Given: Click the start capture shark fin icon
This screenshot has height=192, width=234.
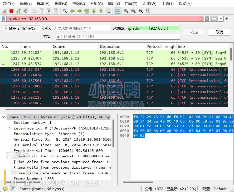Looking at the screenshot, I should click(4, 11).
